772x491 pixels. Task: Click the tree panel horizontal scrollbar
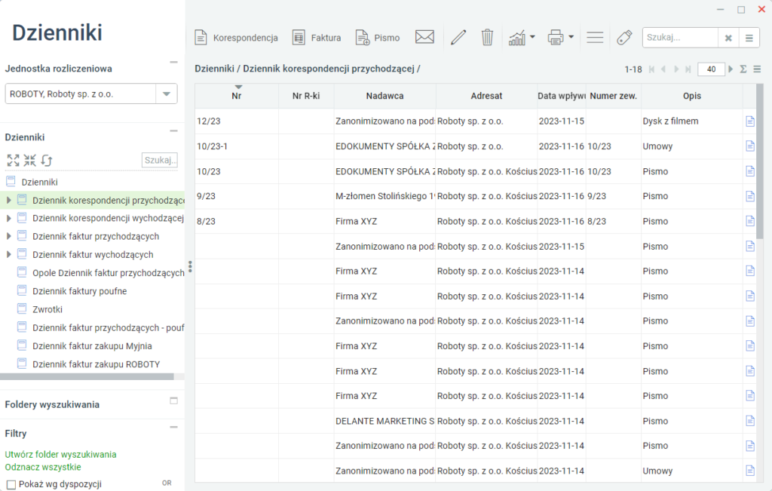click(87, 377)
